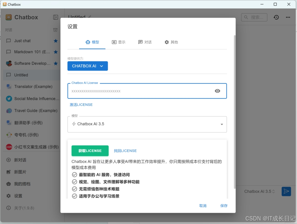Open Travel Guide (Example) conversation
This screenshot has width=297, height=224.
click(x=32, y=111)
